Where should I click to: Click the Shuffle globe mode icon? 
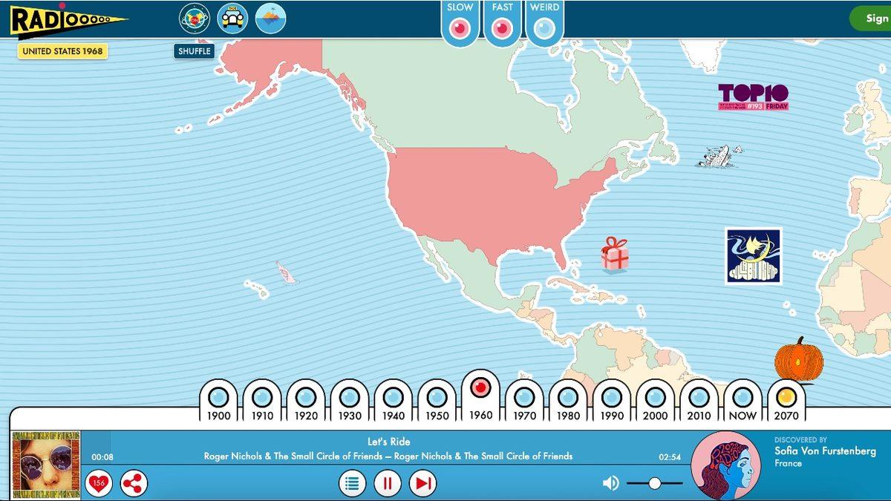[x=195, y=19]
